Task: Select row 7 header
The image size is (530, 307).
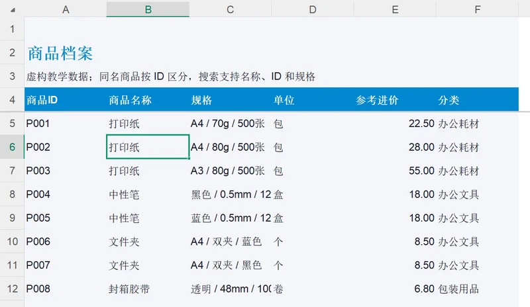Action: click(12, 171)
